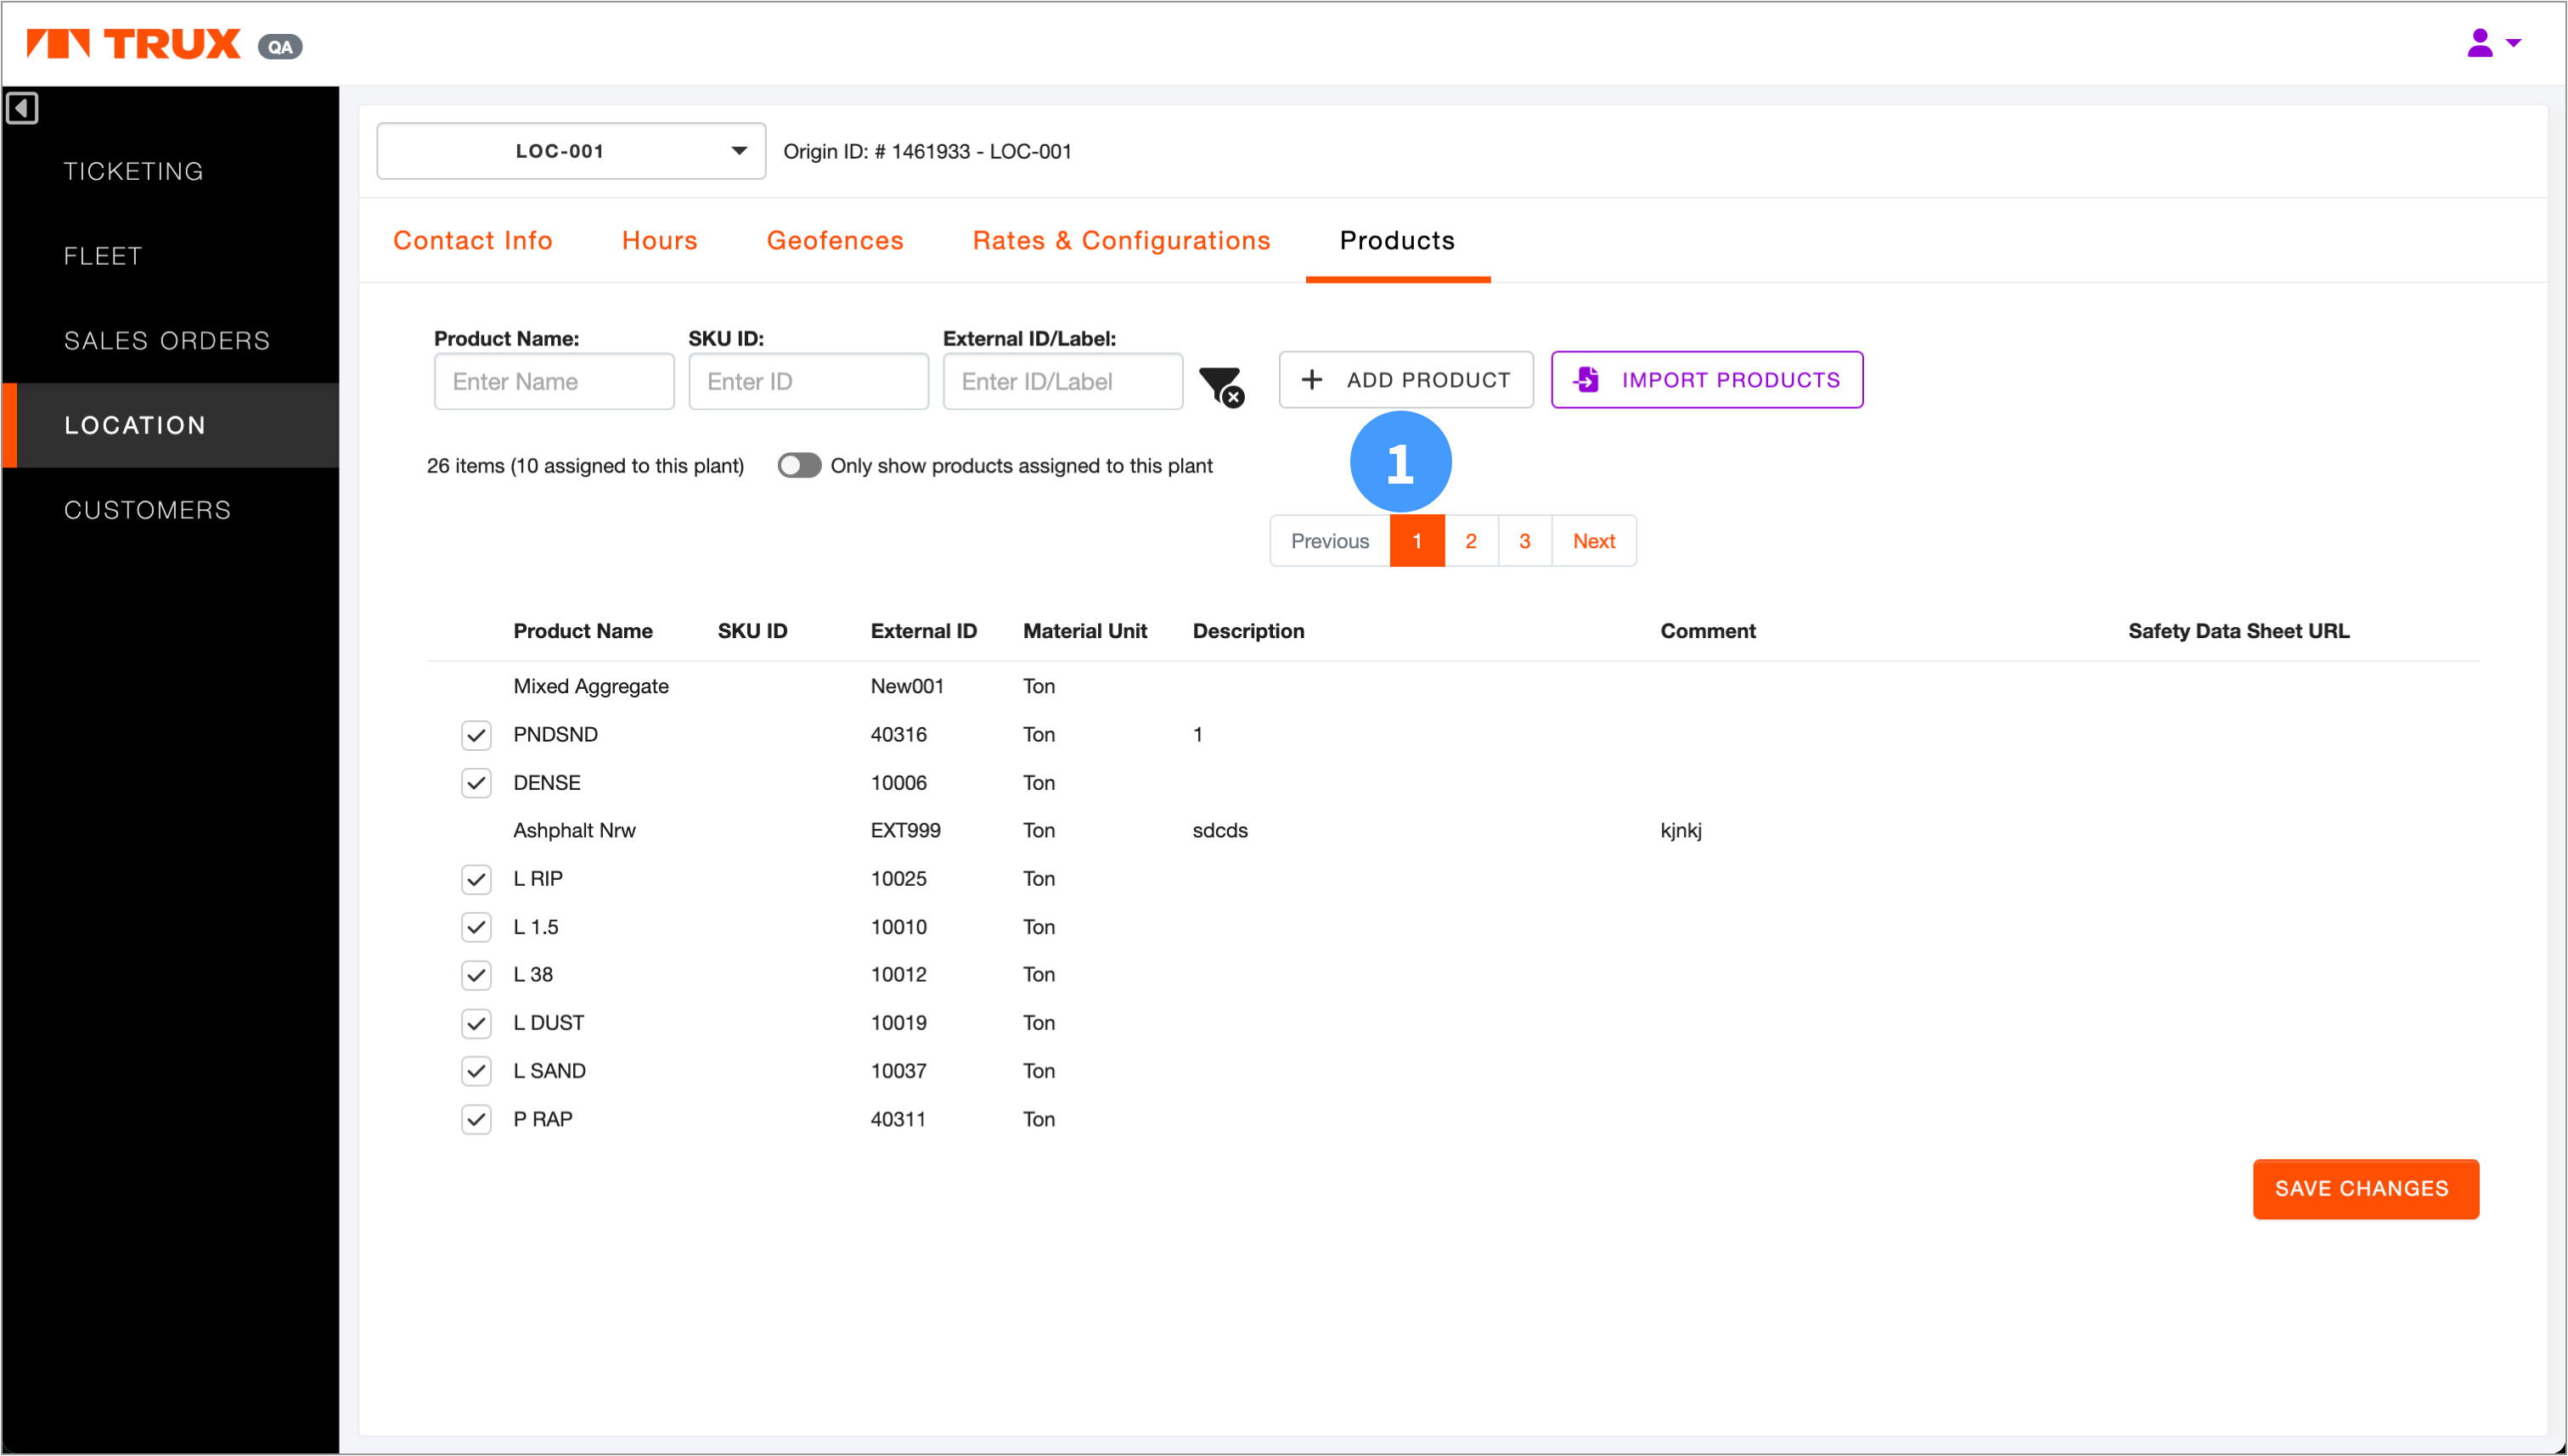Viewport: 2568px width, 1456px height.
Task: Focus the SKU ID filter field
Action: (x=808, y=381)
